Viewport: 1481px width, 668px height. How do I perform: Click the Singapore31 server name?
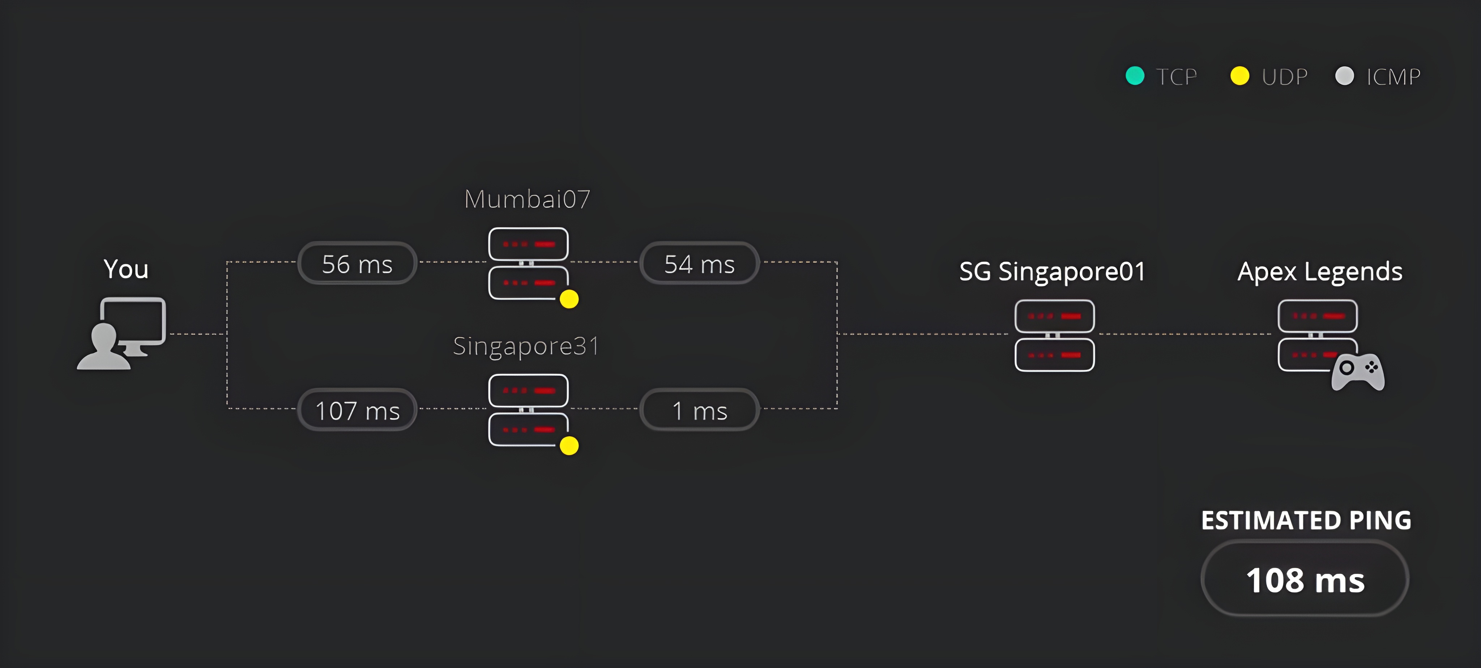coord(526,346)
